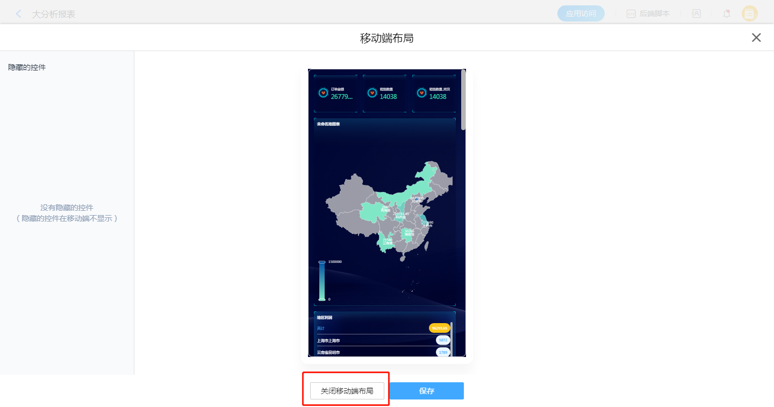Click the 应用访问 pill button
Screen dimensions: 774x407
580,14
